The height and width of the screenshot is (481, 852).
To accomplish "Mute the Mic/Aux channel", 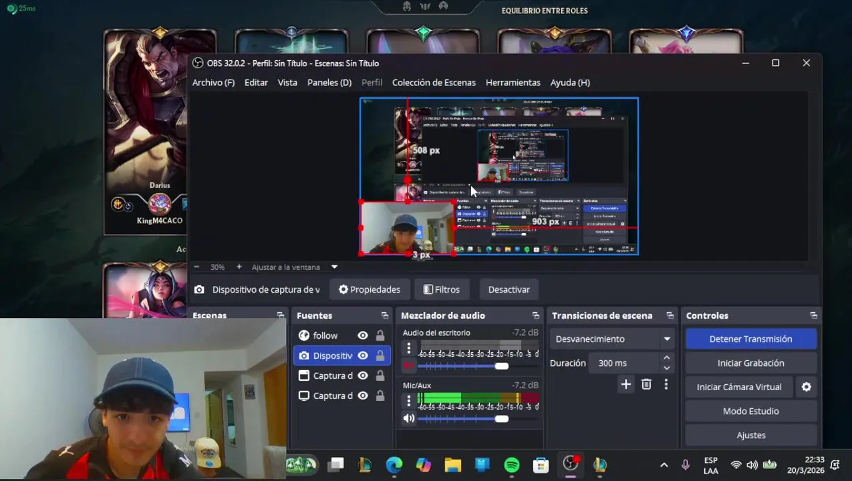I will [409, 419].
